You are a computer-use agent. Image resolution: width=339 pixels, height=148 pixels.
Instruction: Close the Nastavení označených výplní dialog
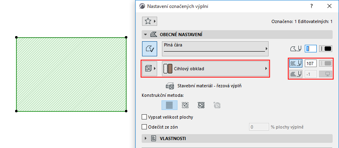329,6
